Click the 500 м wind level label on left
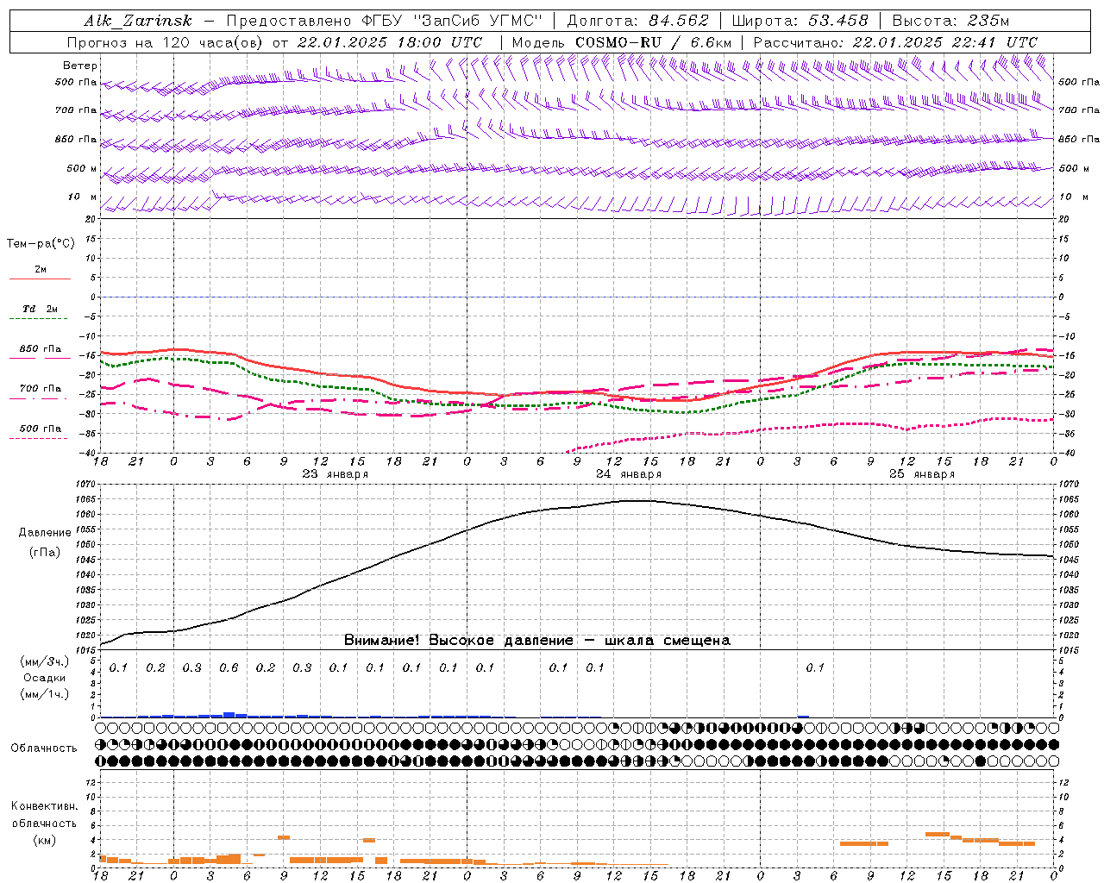Image resolution: width=1104 pixels, height=883 pixels. tap(82, 168)
